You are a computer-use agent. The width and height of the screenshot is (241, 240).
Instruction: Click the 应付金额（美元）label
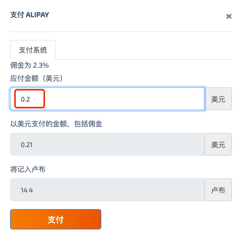click(36, 79)
